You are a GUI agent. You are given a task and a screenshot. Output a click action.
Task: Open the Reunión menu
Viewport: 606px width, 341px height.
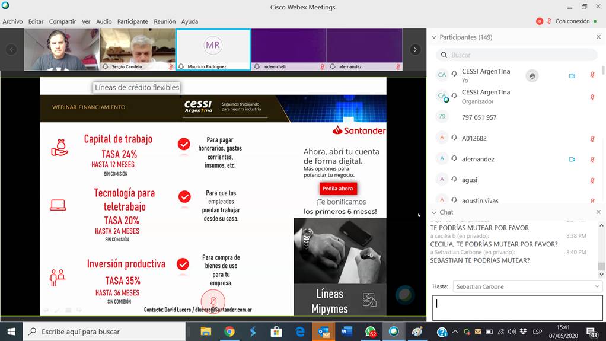[165, 21]
